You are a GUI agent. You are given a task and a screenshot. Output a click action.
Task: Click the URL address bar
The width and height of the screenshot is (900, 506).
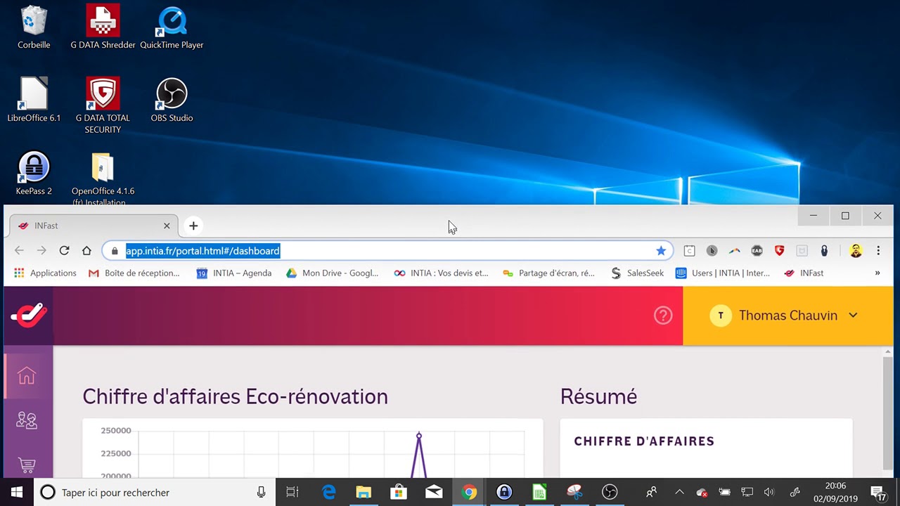(x=387, y=251)
